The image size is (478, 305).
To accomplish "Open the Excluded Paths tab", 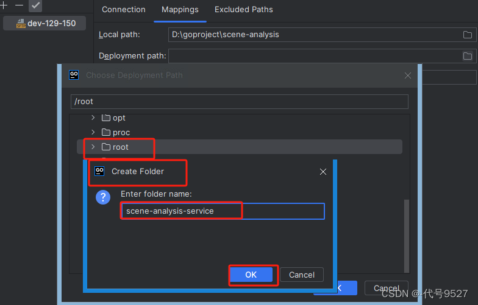I will pyautogui.click(x=244, y=10).
